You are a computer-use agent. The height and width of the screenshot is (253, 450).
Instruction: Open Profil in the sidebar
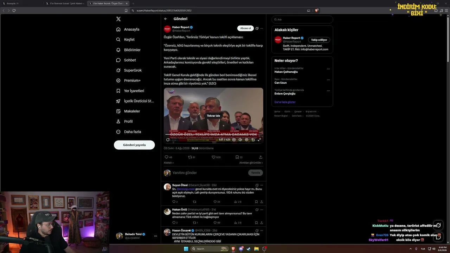[x=124, y=122]
